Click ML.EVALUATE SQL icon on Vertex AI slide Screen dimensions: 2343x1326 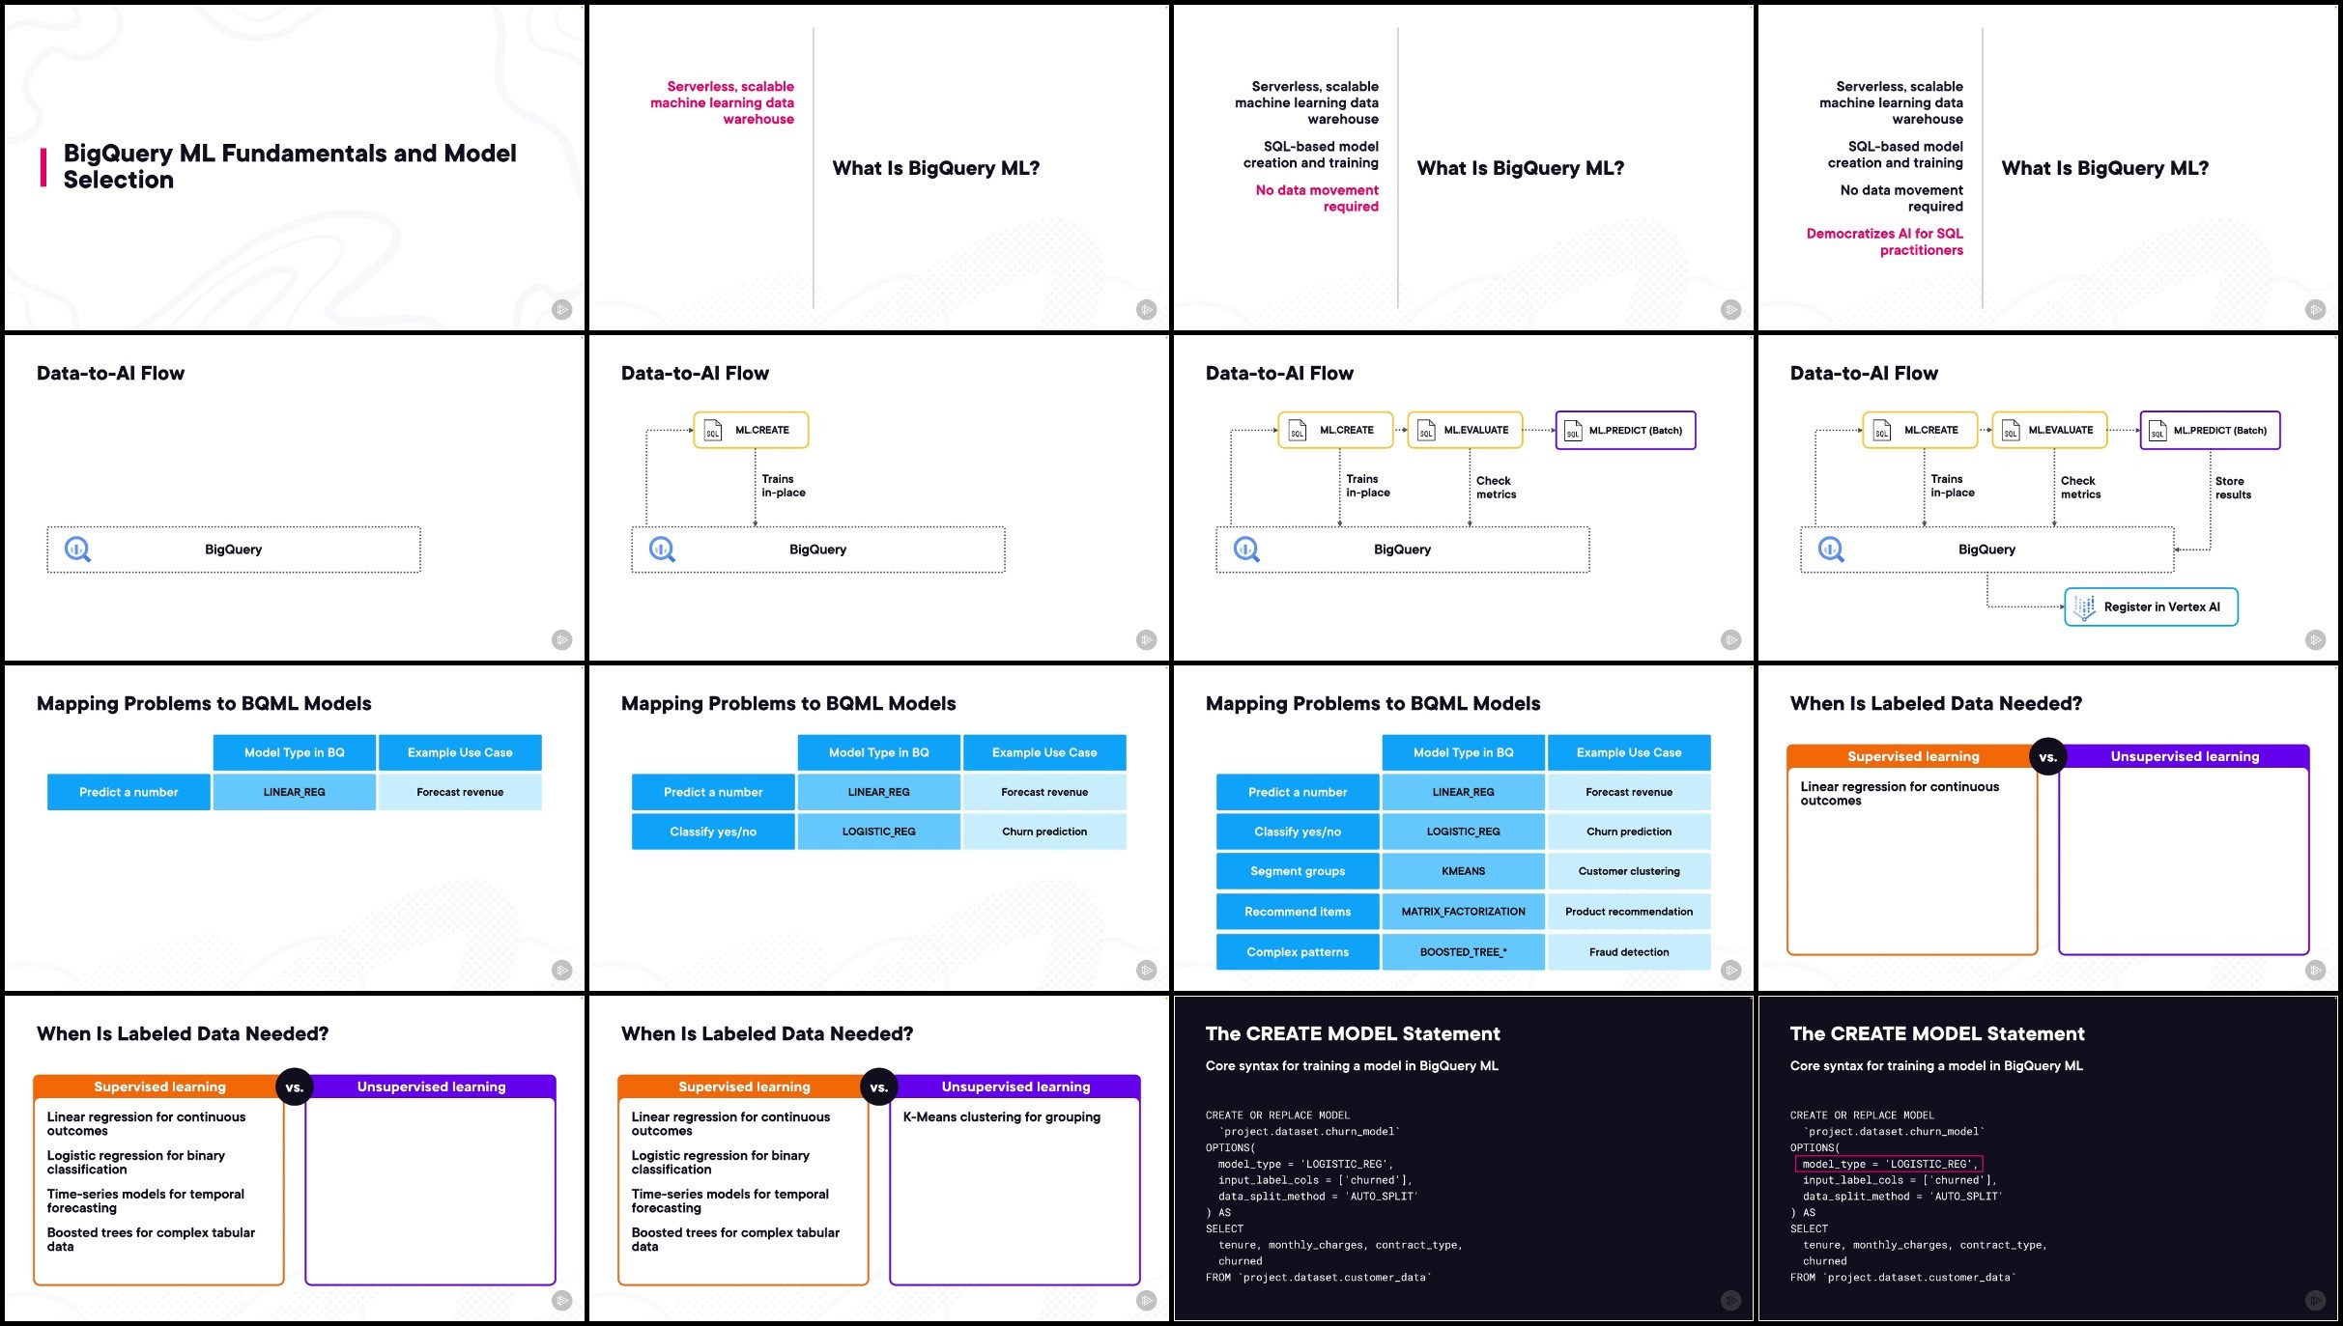tap(2011, 431)
